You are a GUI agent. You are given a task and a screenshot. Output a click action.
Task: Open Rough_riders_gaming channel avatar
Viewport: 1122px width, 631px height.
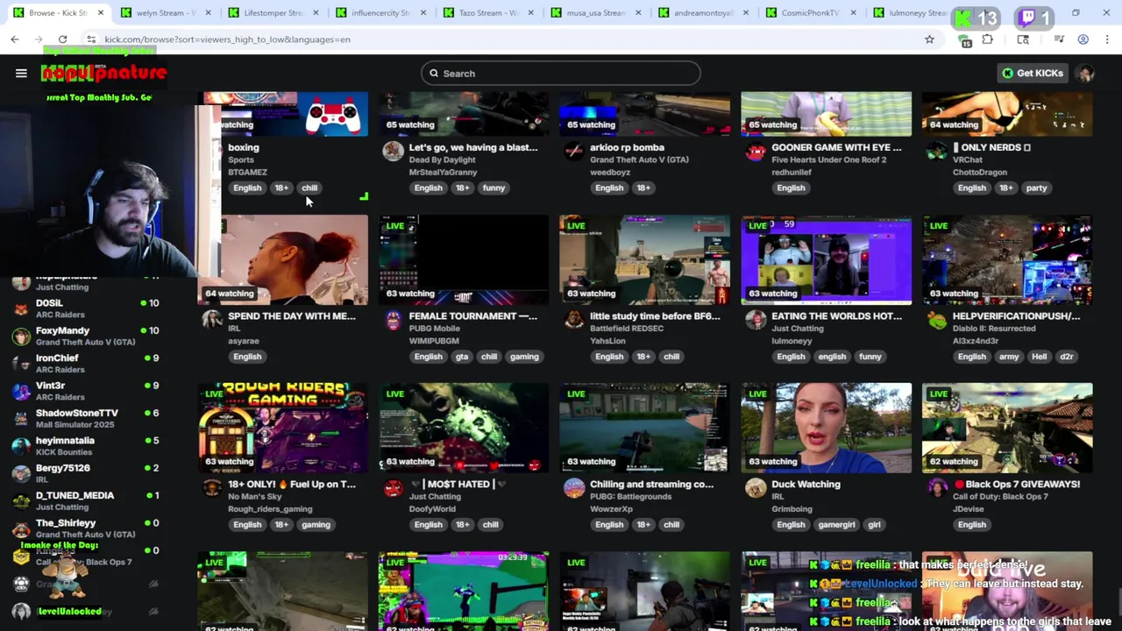pos(211,488)
